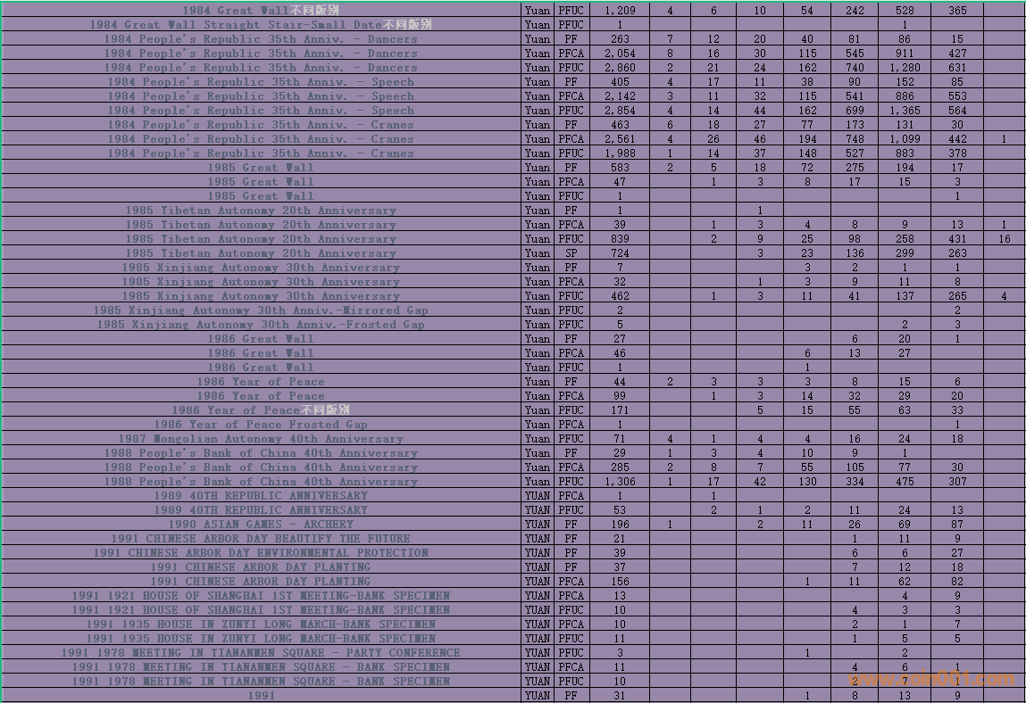The height and width of the screenshot is (703, 1026).
Task: Select the Xinjiang Autonomy Frosted Gap row label
Action: click(x=261, y=325)
